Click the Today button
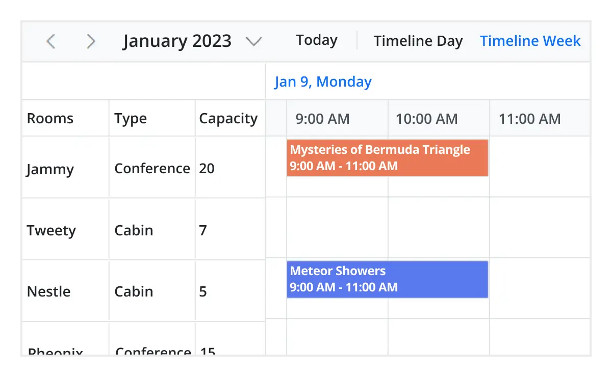 tap(316, 40)
